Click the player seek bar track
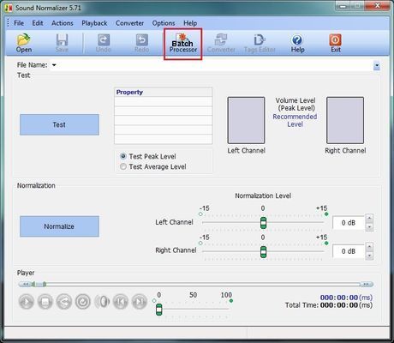 point(196,284)
